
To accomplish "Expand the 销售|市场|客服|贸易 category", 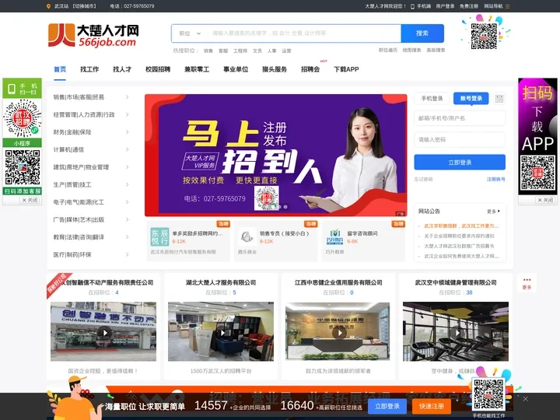I will (x=92, y=97).
